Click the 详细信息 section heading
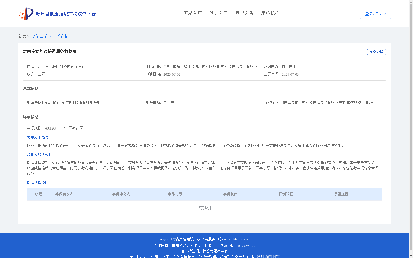The width and height of the screenshot is (413, 258). [x=31, y=117]
